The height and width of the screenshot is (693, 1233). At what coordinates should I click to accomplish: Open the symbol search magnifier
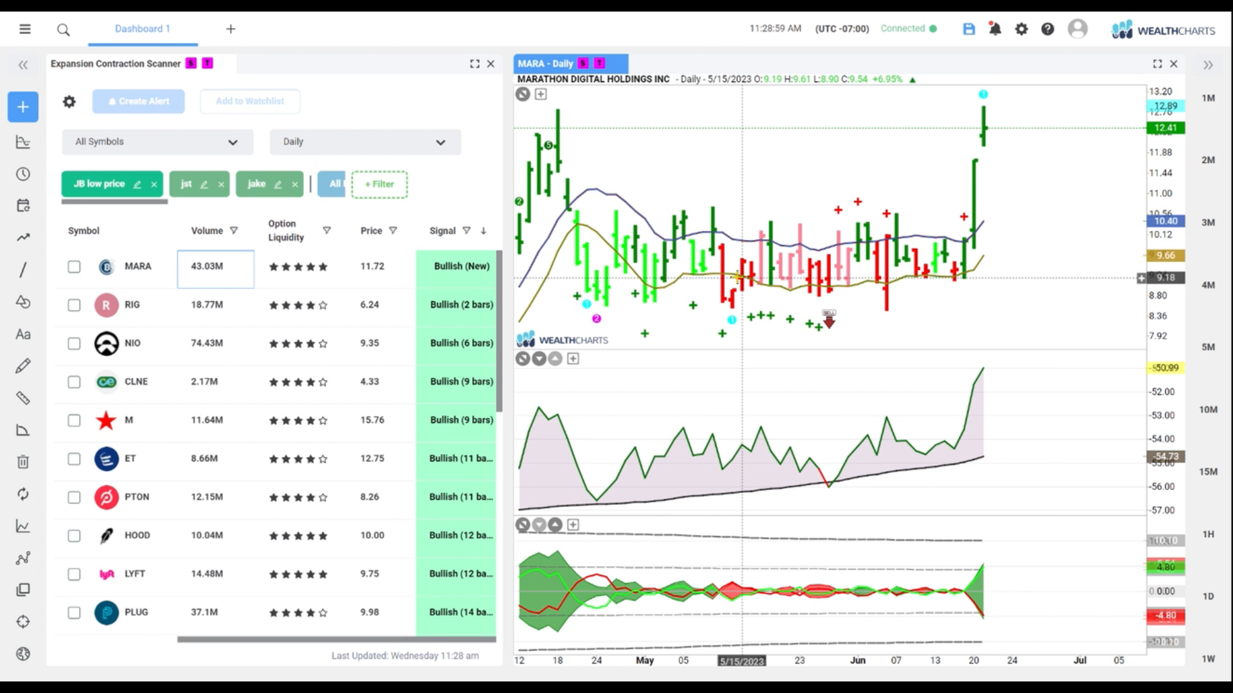[x=63, y=30]
